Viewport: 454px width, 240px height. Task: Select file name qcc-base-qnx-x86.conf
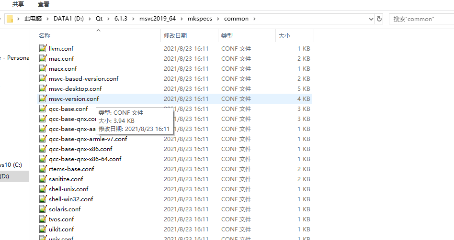80,149
